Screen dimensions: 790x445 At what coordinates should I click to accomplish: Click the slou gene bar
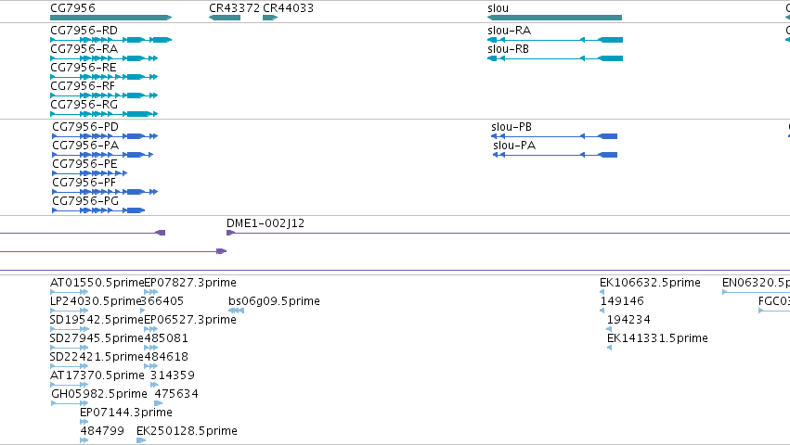coord(554,18)
